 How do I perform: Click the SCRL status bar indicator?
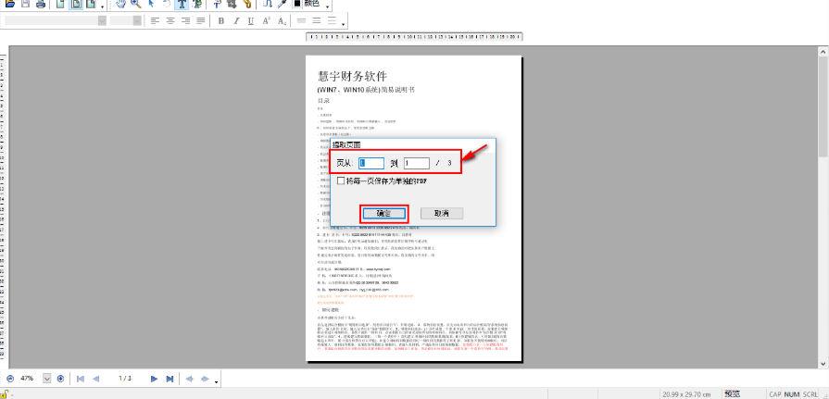(x=810, y=394)
